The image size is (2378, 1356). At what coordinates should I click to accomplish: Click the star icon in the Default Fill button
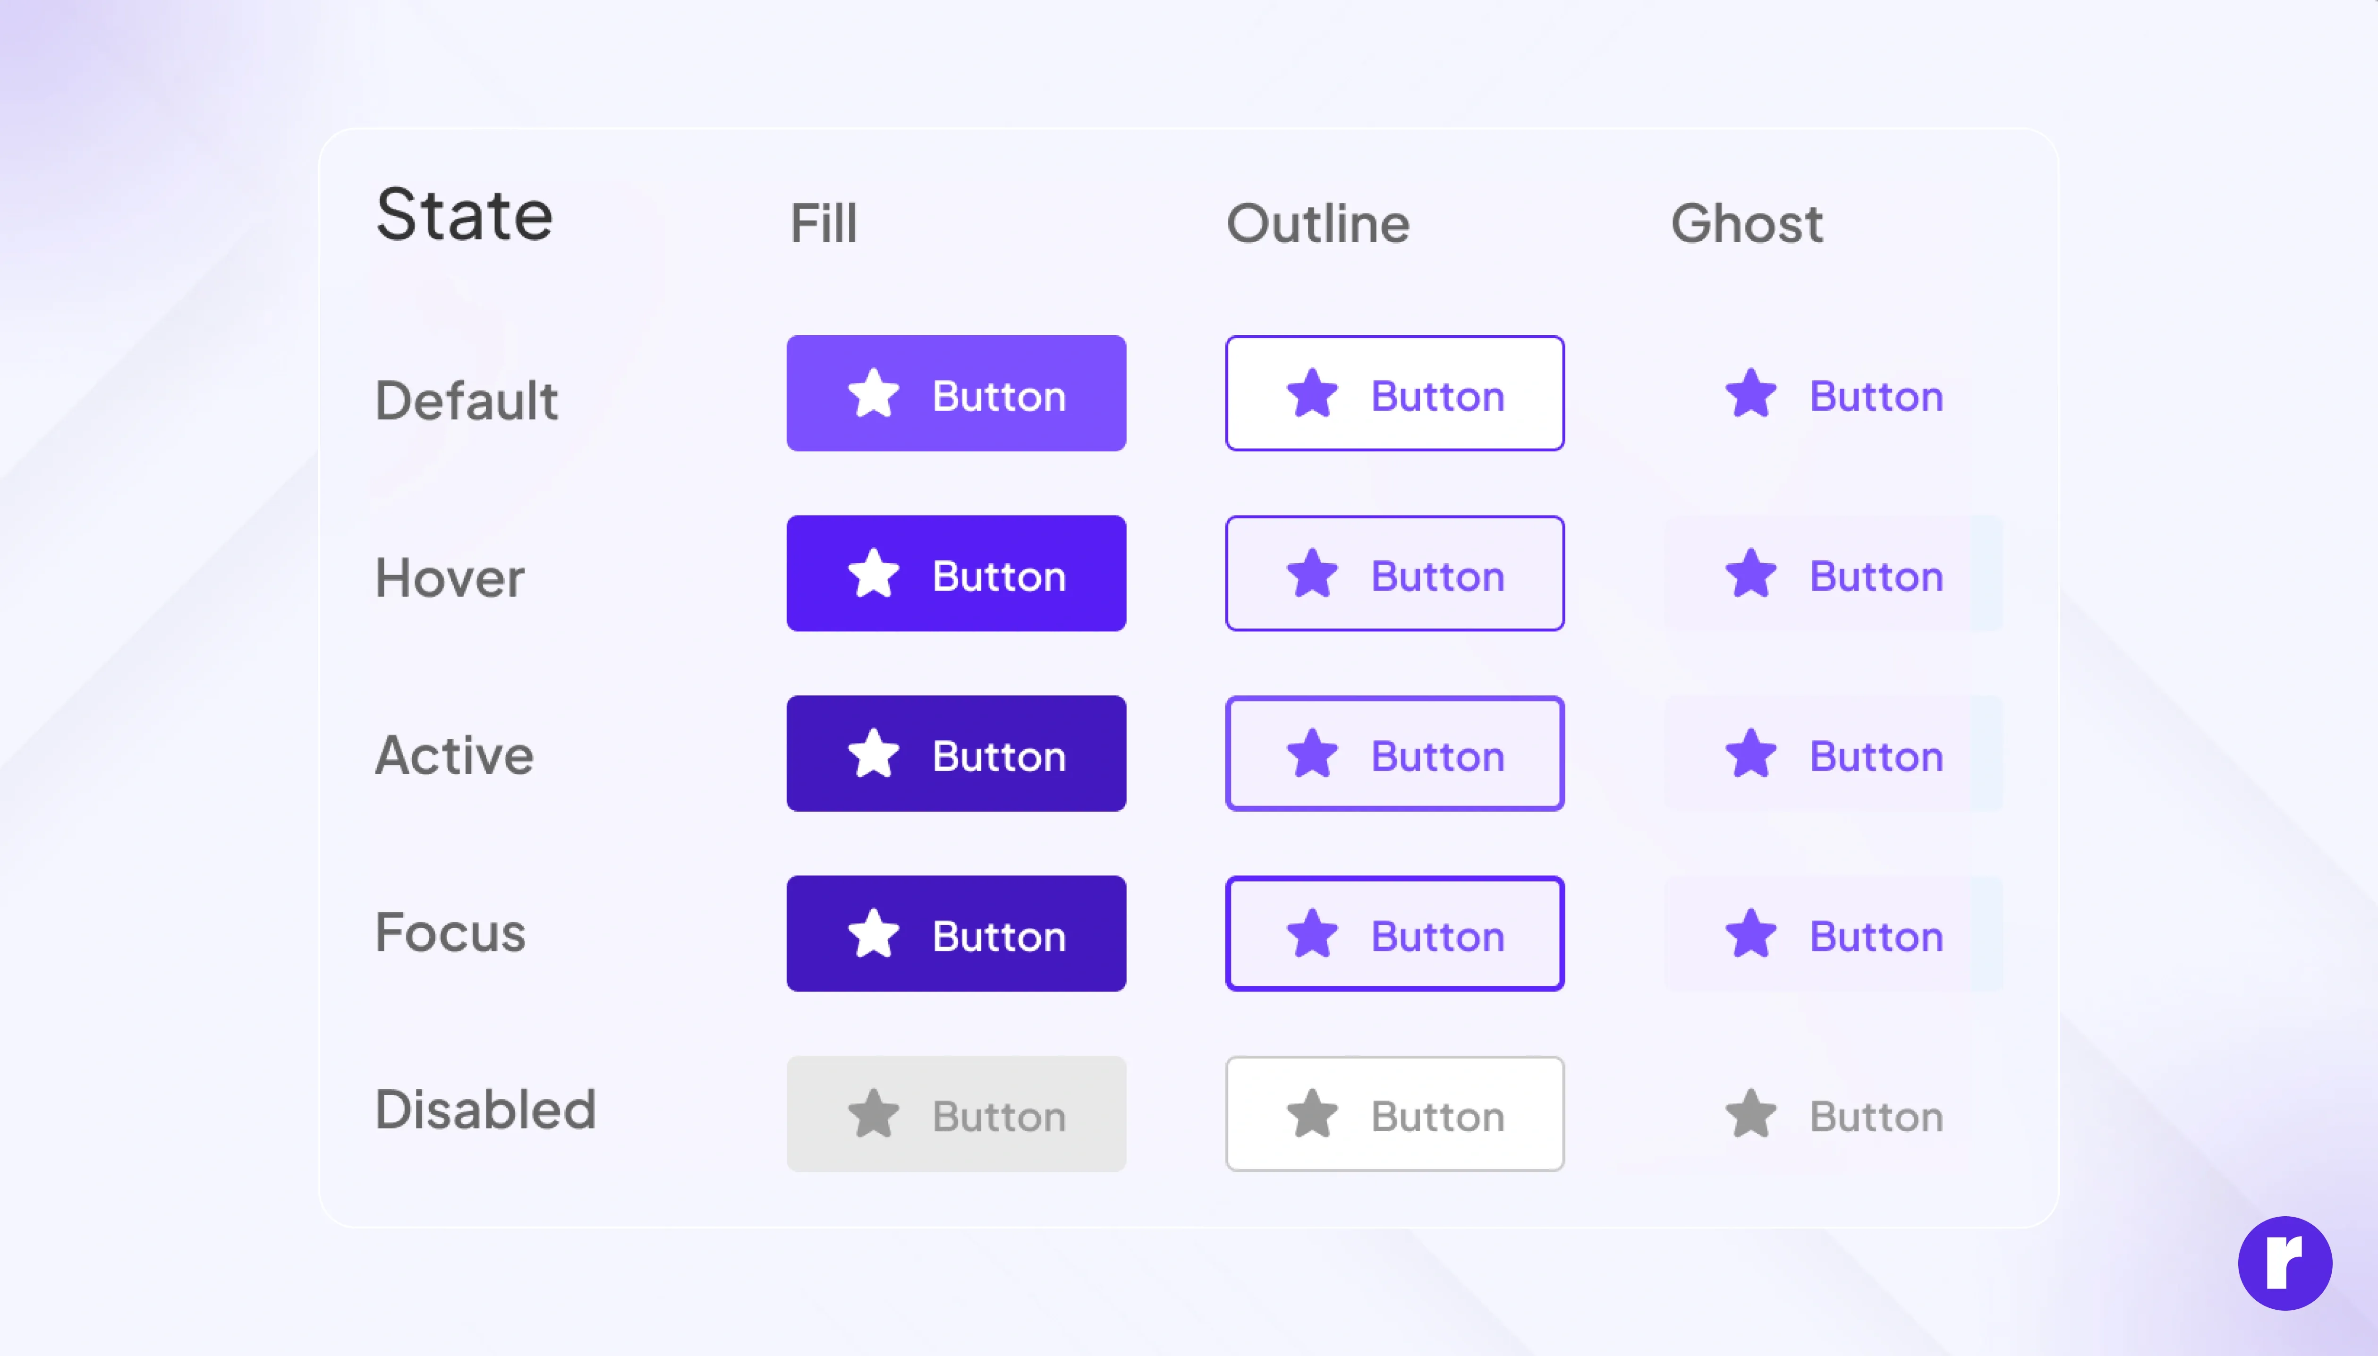point(873,394)
